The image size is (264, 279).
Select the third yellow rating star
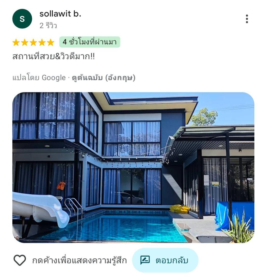click(x=33, y=43)
